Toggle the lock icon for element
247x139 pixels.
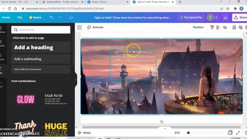pos(234,27)
